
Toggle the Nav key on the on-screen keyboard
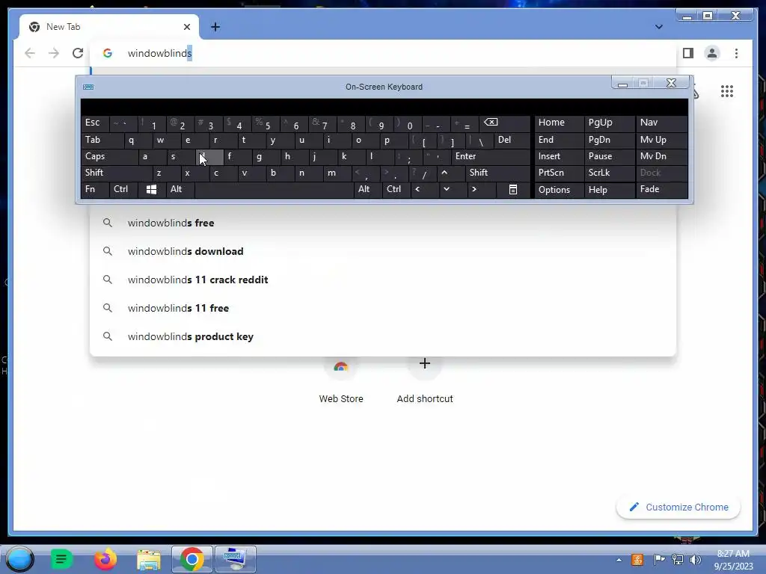tap(661, 123)
